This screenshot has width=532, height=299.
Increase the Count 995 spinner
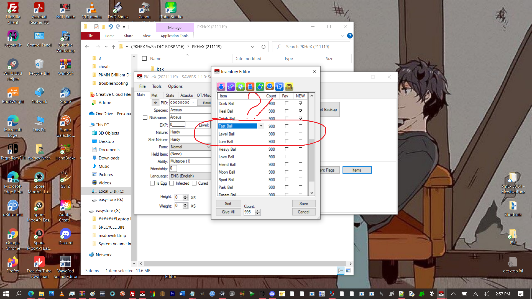(x=258, y=211)
